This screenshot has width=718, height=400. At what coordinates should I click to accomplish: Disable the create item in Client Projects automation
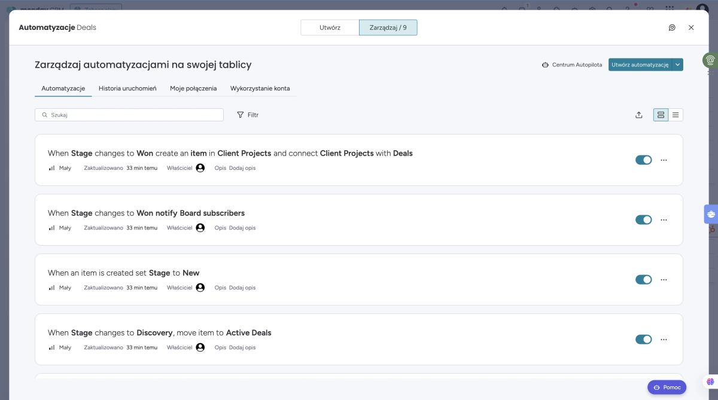pos(644,160)
